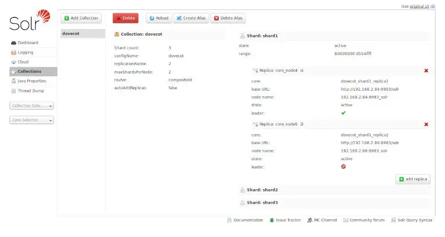Click the range value 80000000-d554ffff
This screenshot has height=237, width=445.
tap(353, 53)
